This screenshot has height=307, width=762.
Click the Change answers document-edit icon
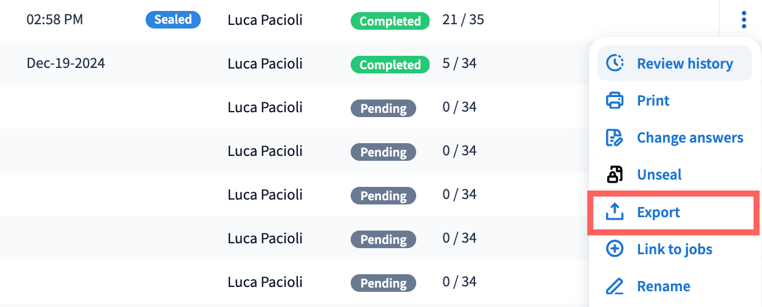615,138
